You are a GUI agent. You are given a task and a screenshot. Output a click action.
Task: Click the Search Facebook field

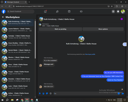pyautogui.click(x=20, y=11)
